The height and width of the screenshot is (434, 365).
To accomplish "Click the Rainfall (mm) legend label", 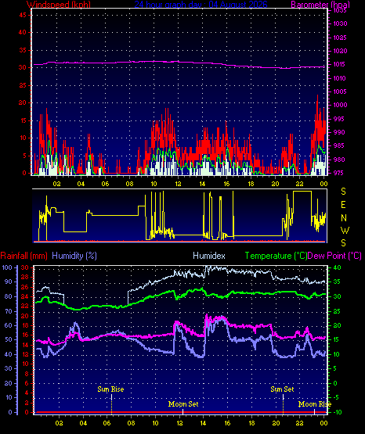I will click(23, 256).
